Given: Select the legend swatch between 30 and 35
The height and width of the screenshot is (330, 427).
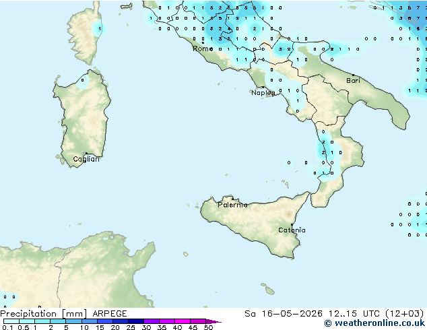Looking at the screenshot, I should (x=152, y=321).
